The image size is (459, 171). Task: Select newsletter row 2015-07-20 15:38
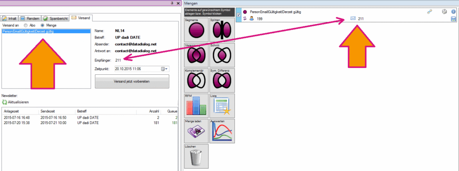tap(90, 123)
